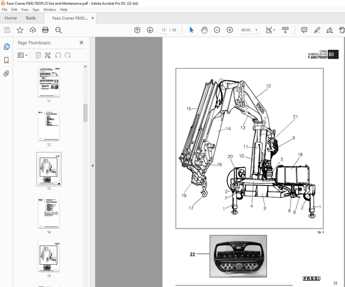This screenshot has height=287, width=345.
Task: Click the page number field showing 13
Action: coord(163,30)
